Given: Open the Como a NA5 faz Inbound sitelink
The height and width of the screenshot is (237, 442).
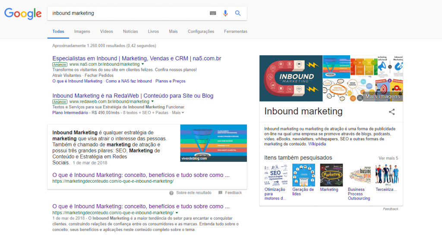Looking at the screenshot, I should 129,81.
